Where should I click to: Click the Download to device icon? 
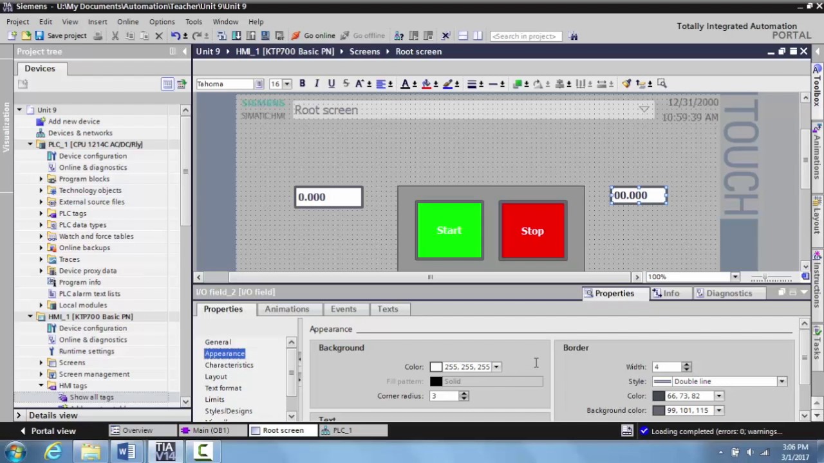236,36
